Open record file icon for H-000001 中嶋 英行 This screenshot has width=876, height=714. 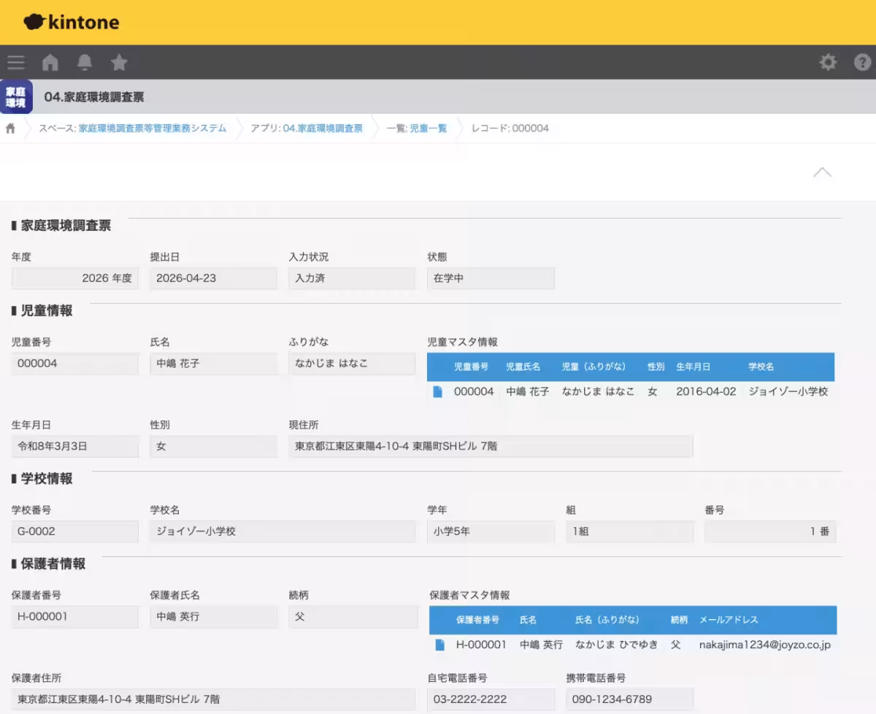440,645
